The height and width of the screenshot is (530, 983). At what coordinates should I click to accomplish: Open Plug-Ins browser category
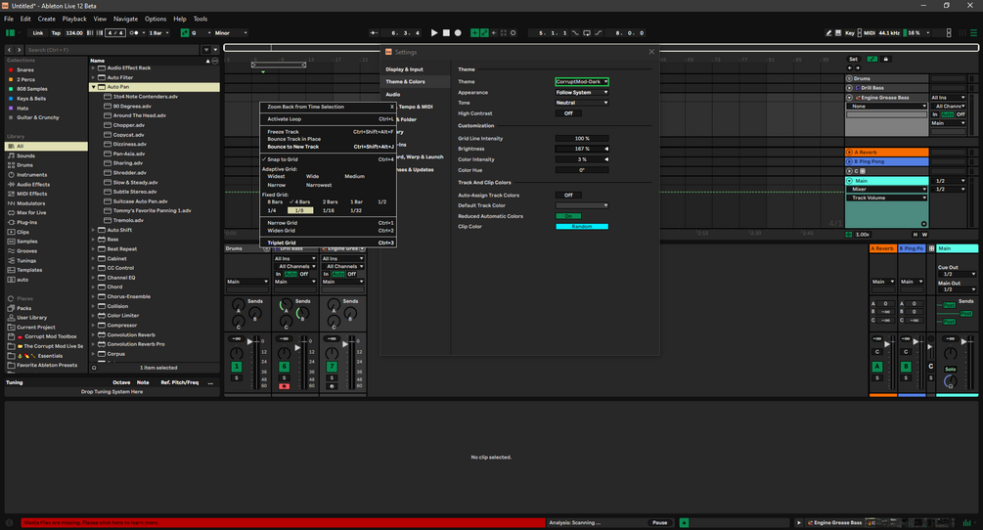(x=27, y=222)
